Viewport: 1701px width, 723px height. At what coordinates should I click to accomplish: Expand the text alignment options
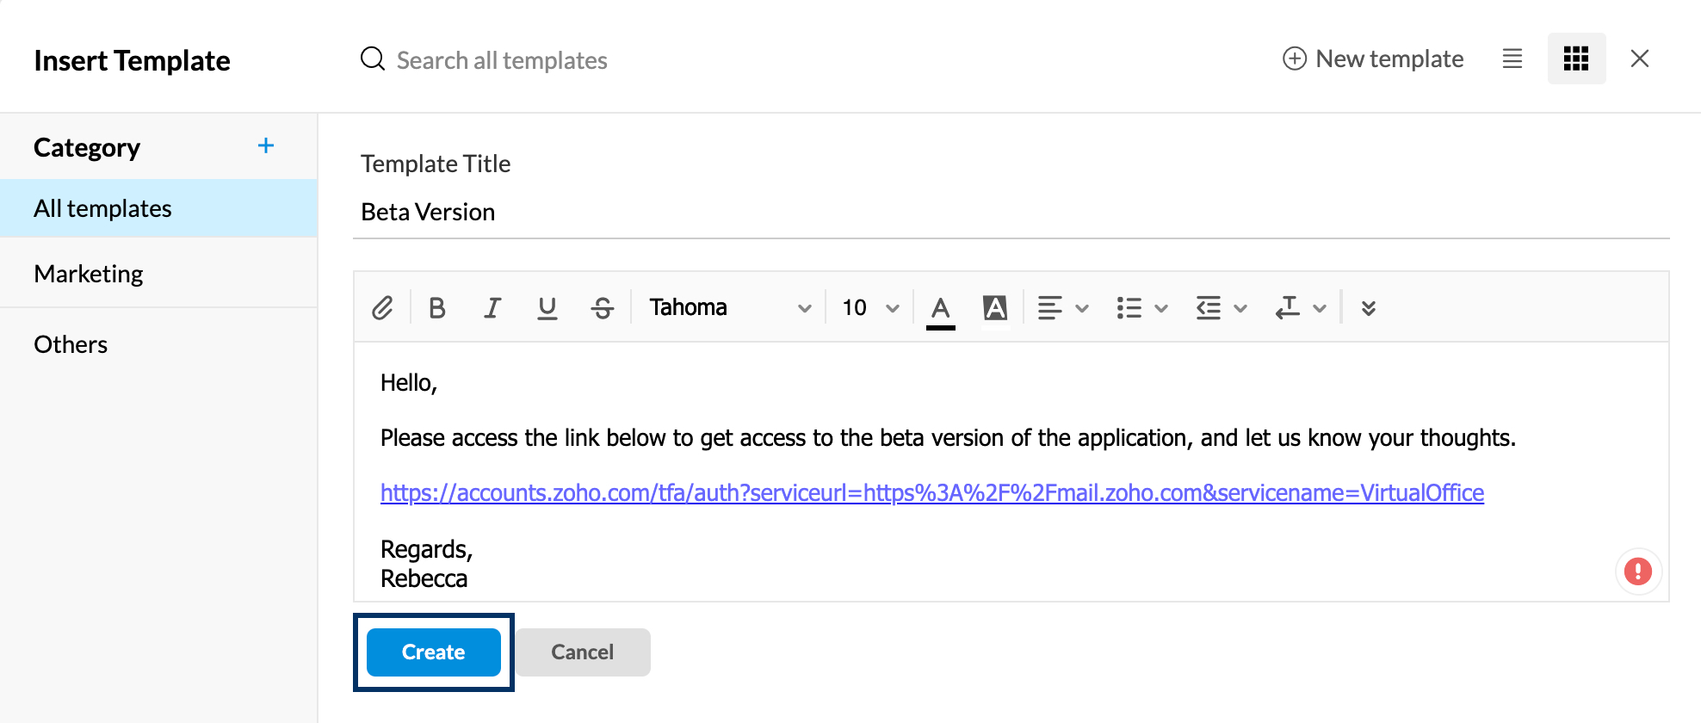1062,308
